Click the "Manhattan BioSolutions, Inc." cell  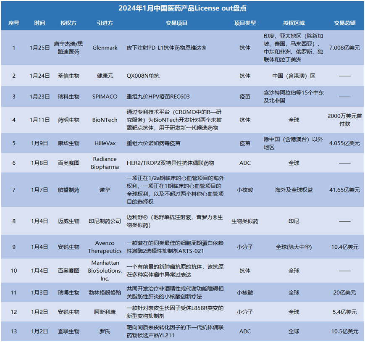(105, 271)
